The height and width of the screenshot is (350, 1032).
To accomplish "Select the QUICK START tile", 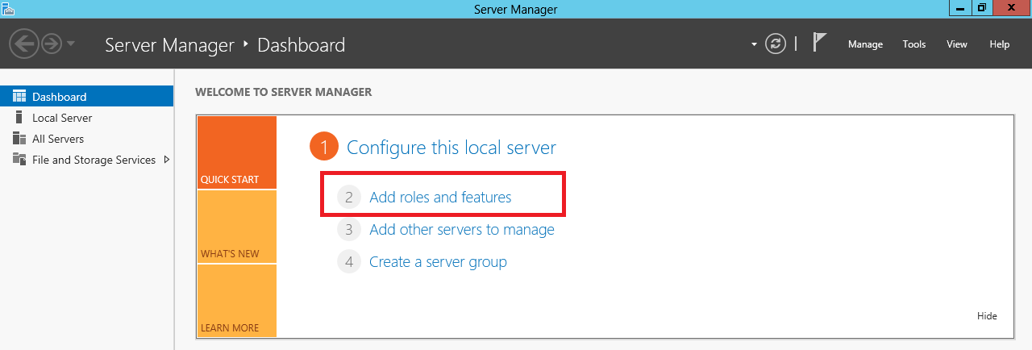I will 236,152.
